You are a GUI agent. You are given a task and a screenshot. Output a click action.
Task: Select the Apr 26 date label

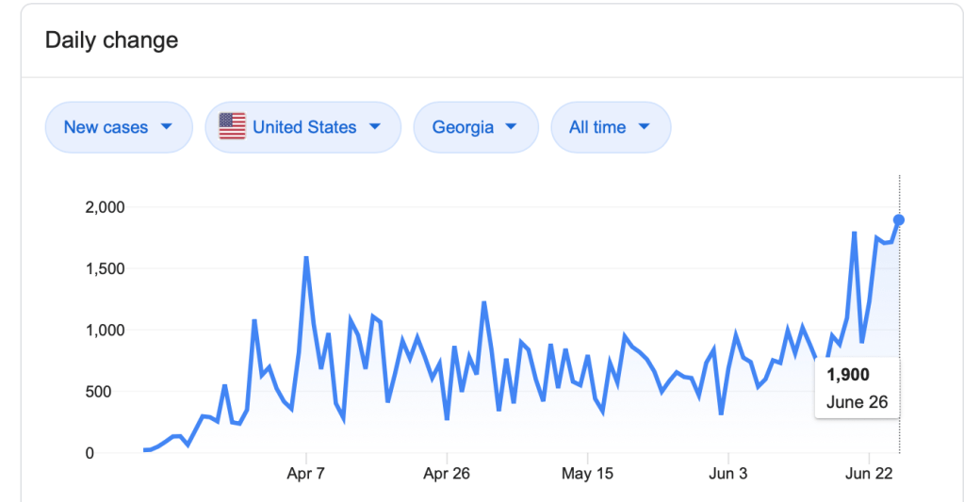tap(448, 474)
